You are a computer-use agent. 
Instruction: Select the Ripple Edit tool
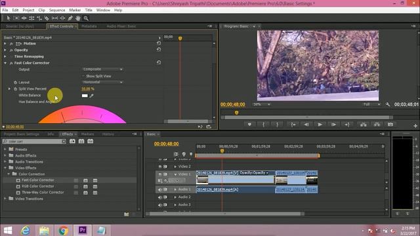[x=24, y=18]
